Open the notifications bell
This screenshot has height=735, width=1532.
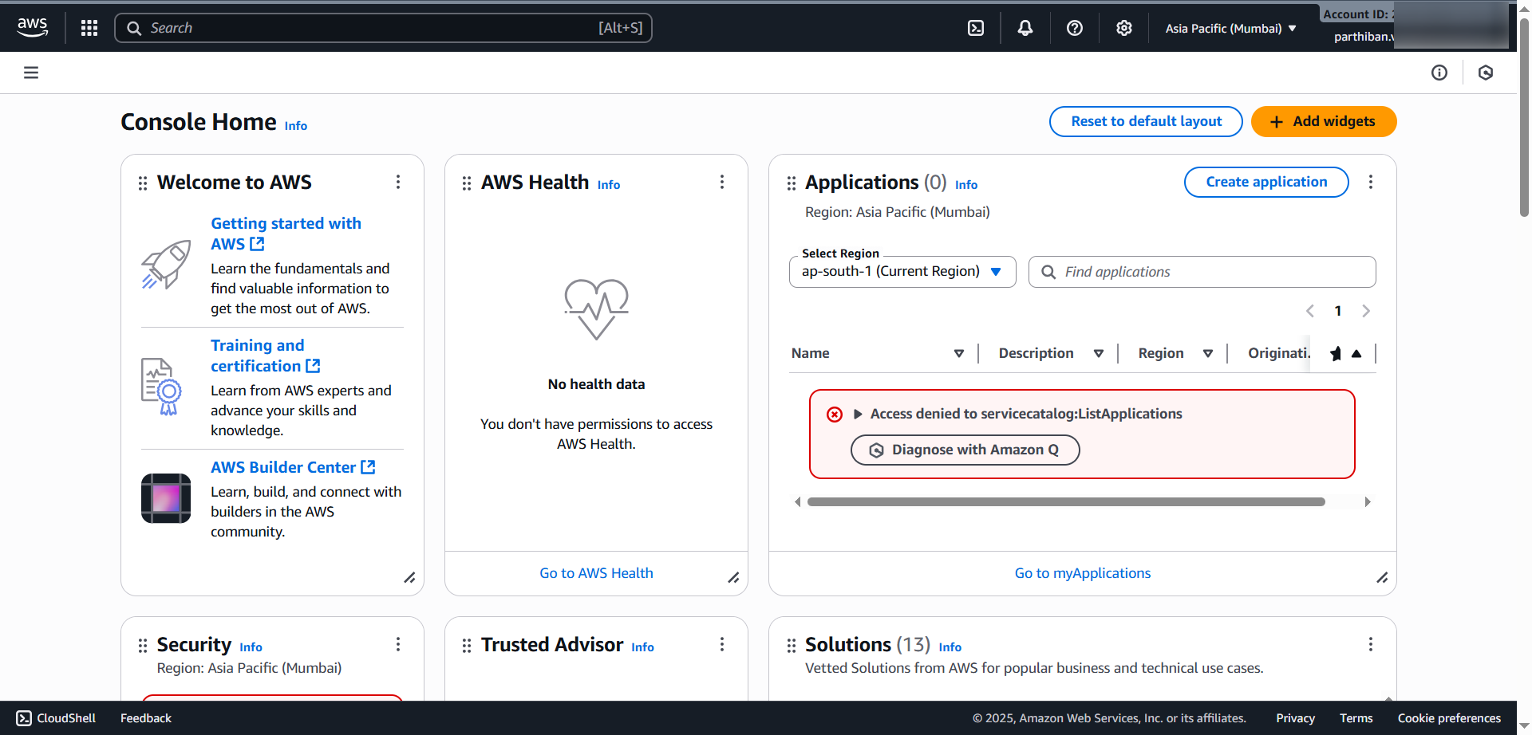1025,27
